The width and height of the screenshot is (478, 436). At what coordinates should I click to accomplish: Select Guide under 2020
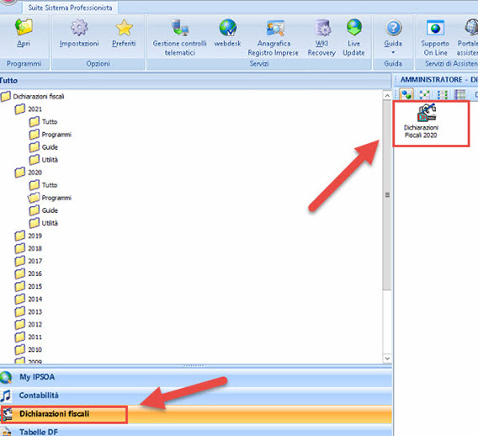tap(44, 210)
